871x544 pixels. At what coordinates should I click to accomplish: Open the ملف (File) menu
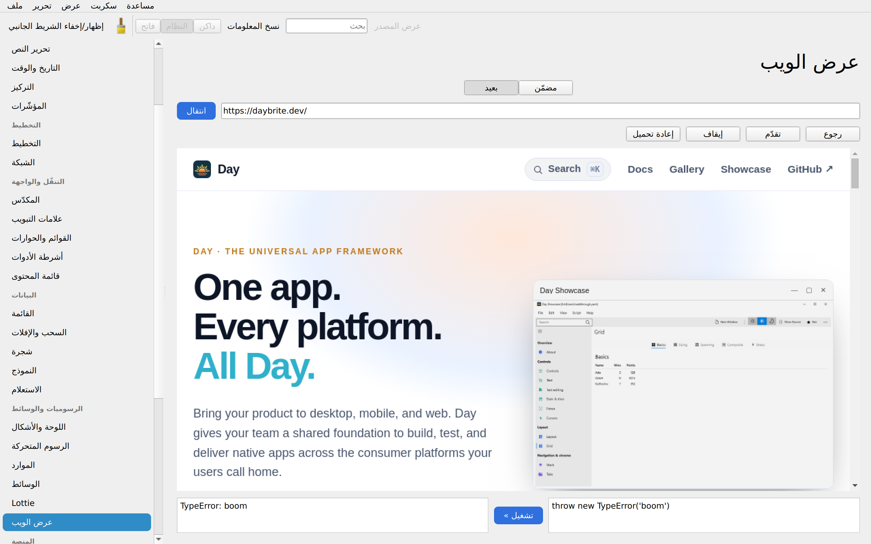pos(15,6)
